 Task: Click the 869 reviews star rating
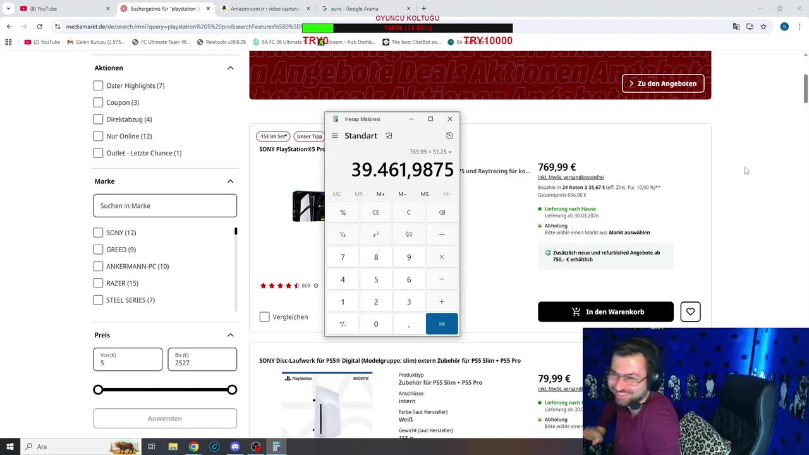tap(285, 286)
